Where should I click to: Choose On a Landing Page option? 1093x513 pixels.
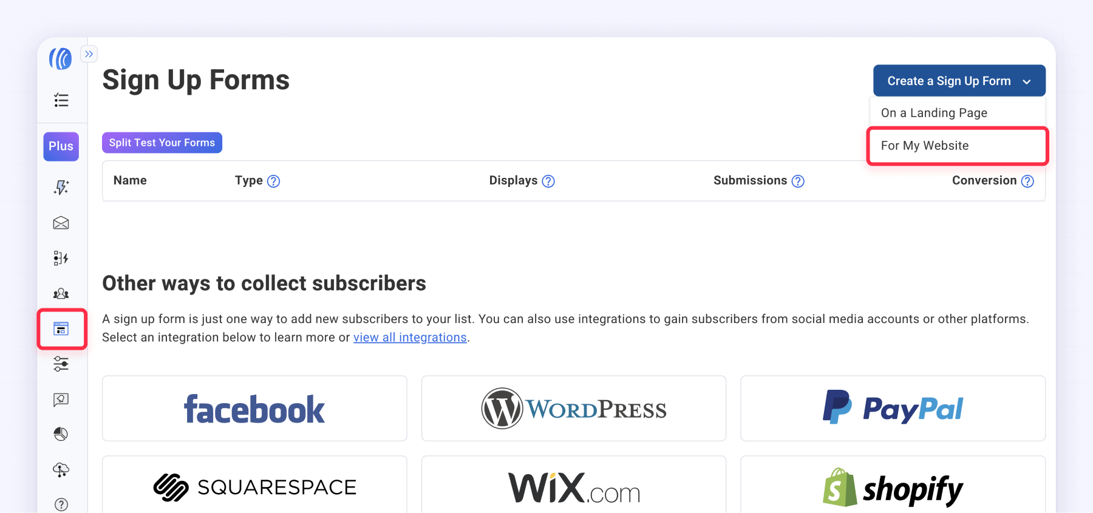point(958,113)
